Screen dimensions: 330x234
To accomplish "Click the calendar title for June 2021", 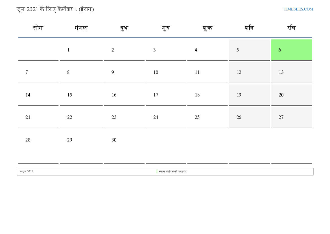I will (x=55, y=9).
